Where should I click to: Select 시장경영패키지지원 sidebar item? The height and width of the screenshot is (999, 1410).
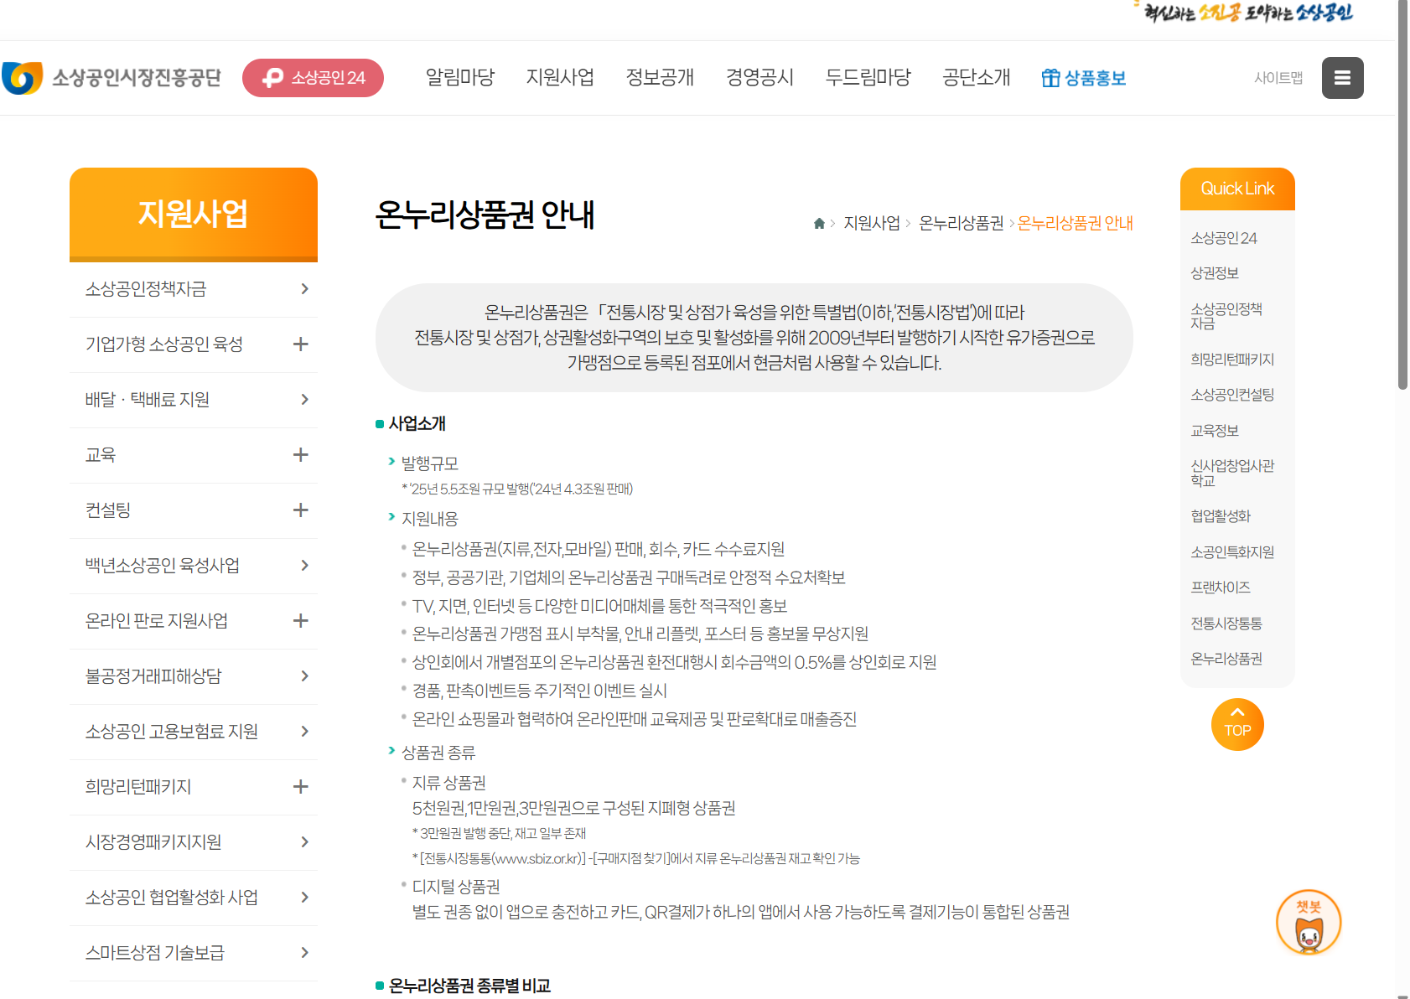click(x=194, y=842)
